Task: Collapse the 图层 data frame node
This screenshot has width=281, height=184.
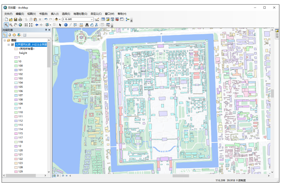Action: point(5,40)
